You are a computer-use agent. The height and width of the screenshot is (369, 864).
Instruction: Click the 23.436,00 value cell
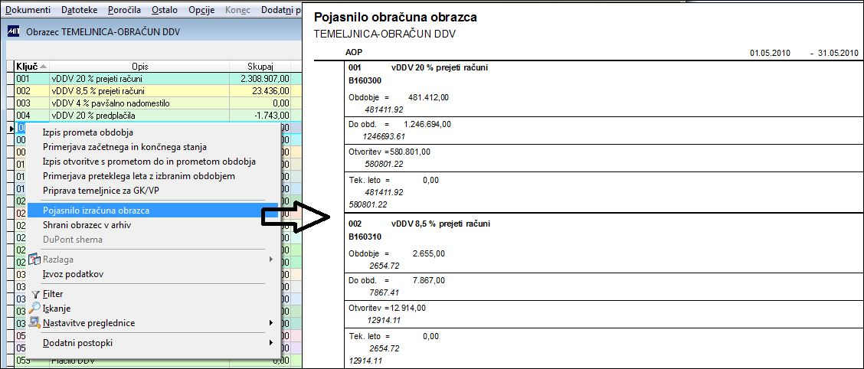(x=260, y=91)
